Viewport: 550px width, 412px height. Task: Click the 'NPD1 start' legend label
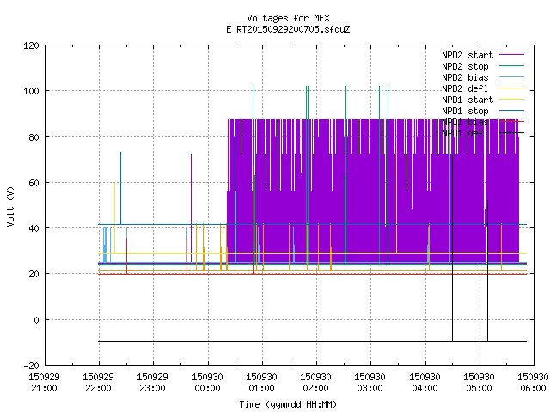point(467,100)
